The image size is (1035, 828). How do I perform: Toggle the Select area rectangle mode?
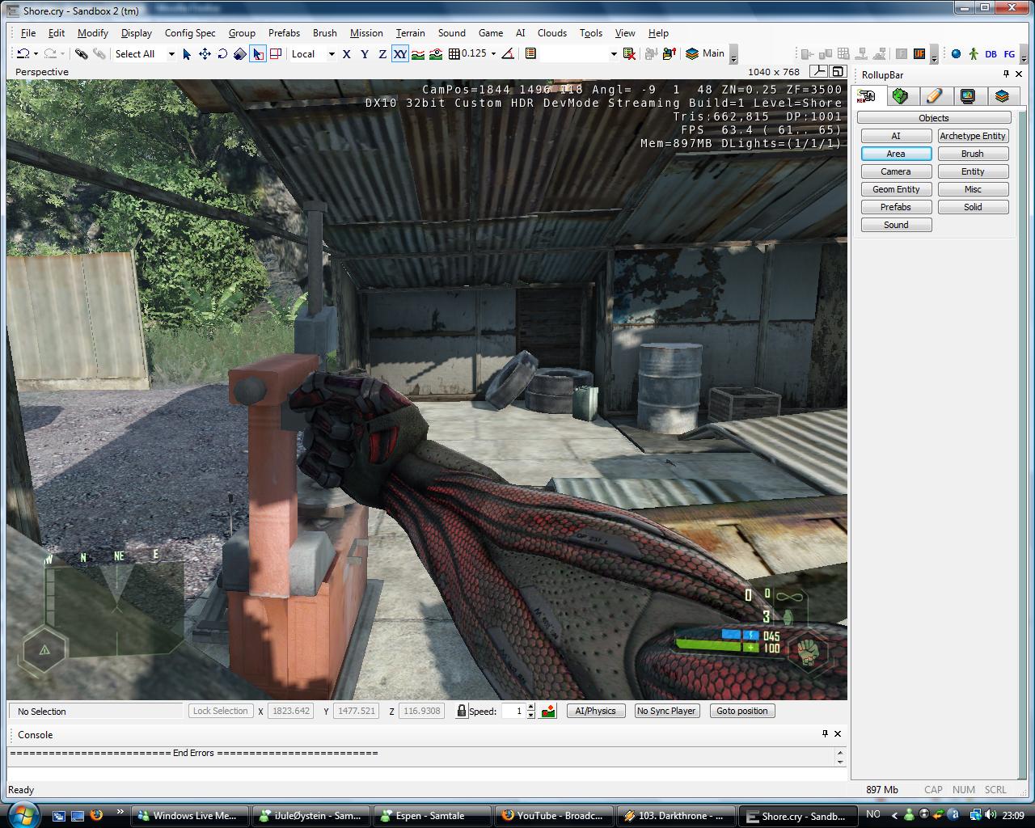(x=276, y=53)
